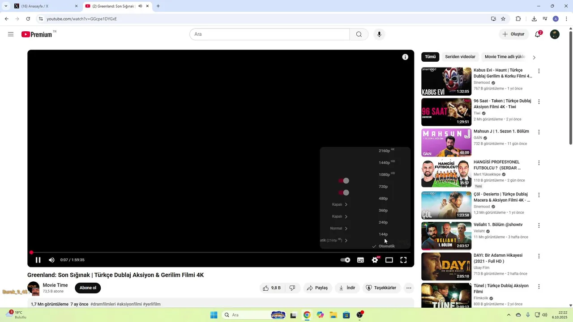Show hidden system tray icons
Screen dimensions: 573x322
509,315
